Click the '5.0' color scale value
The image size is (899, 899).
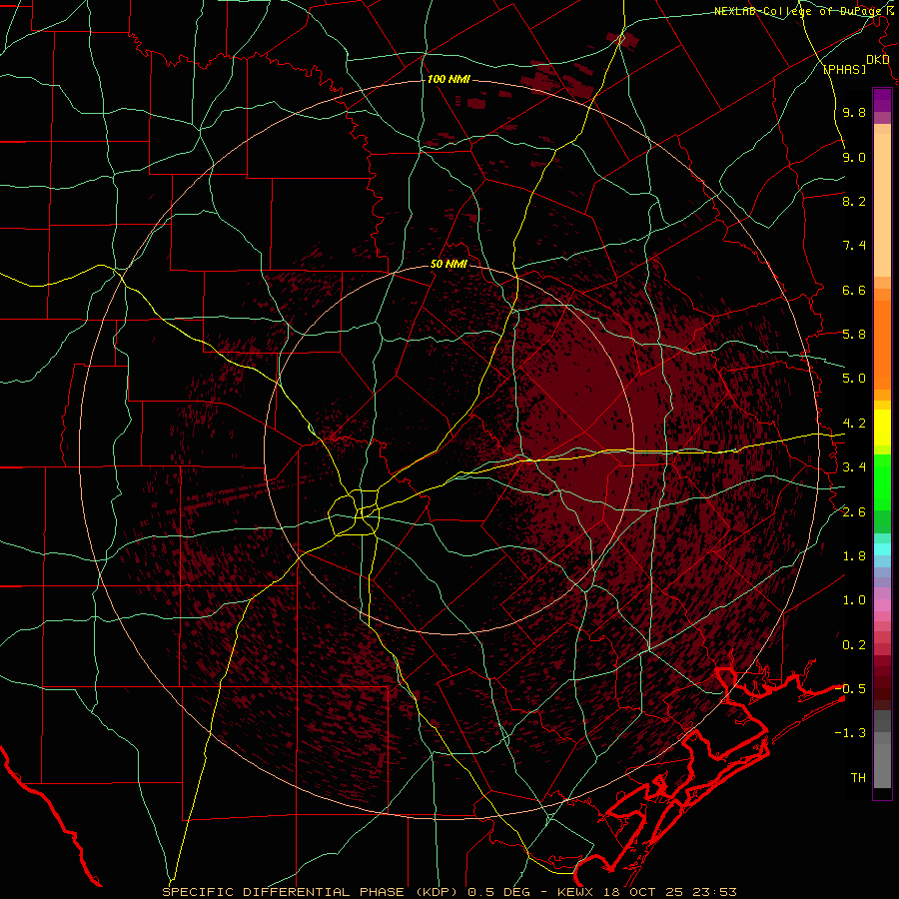click(x=854, y=379)
